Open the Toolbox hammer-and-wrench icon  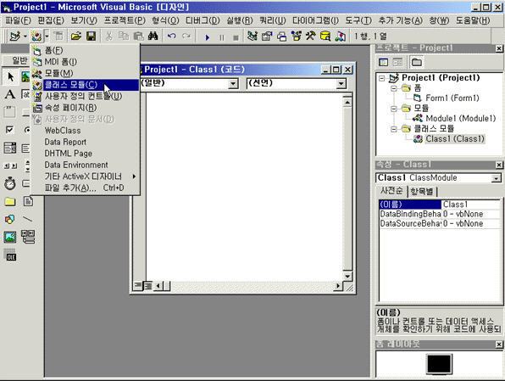[x=310, y=36]
